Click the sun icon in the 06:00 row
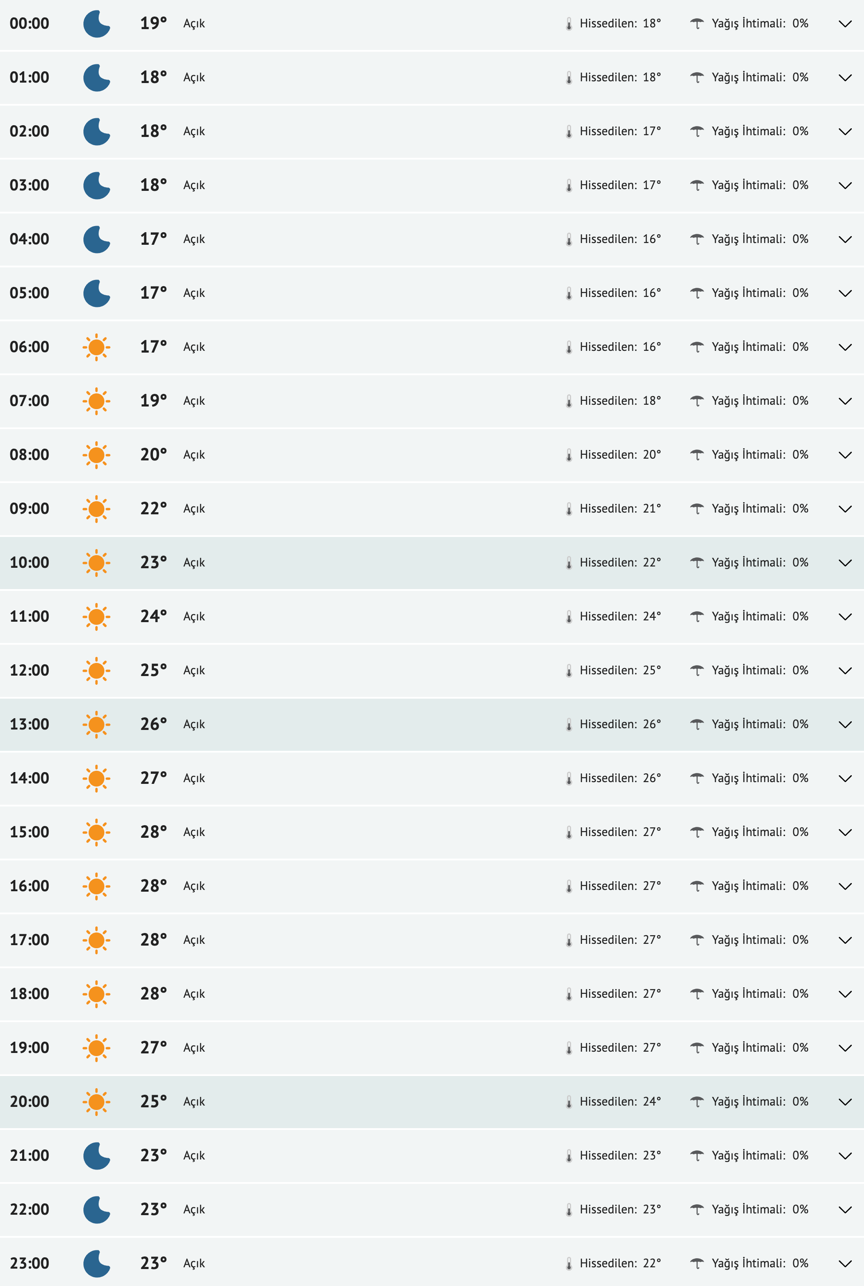The height and width of the screenshot is (1286, 864). tap(96, 347)
